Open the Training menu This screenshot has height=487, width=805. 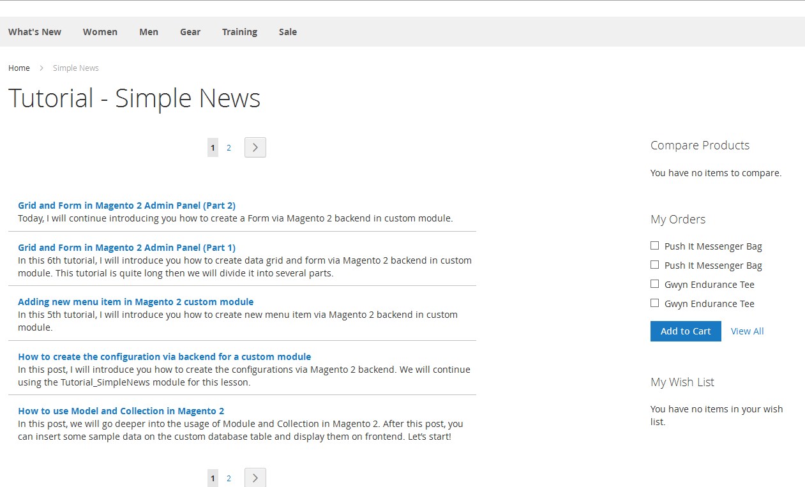click(239, 32)
